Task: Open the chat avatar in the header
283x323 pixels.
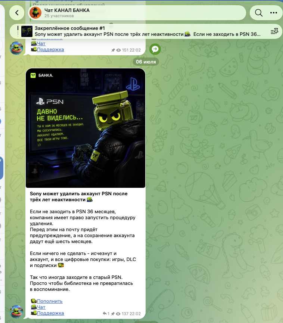Action: coord(35,13)
